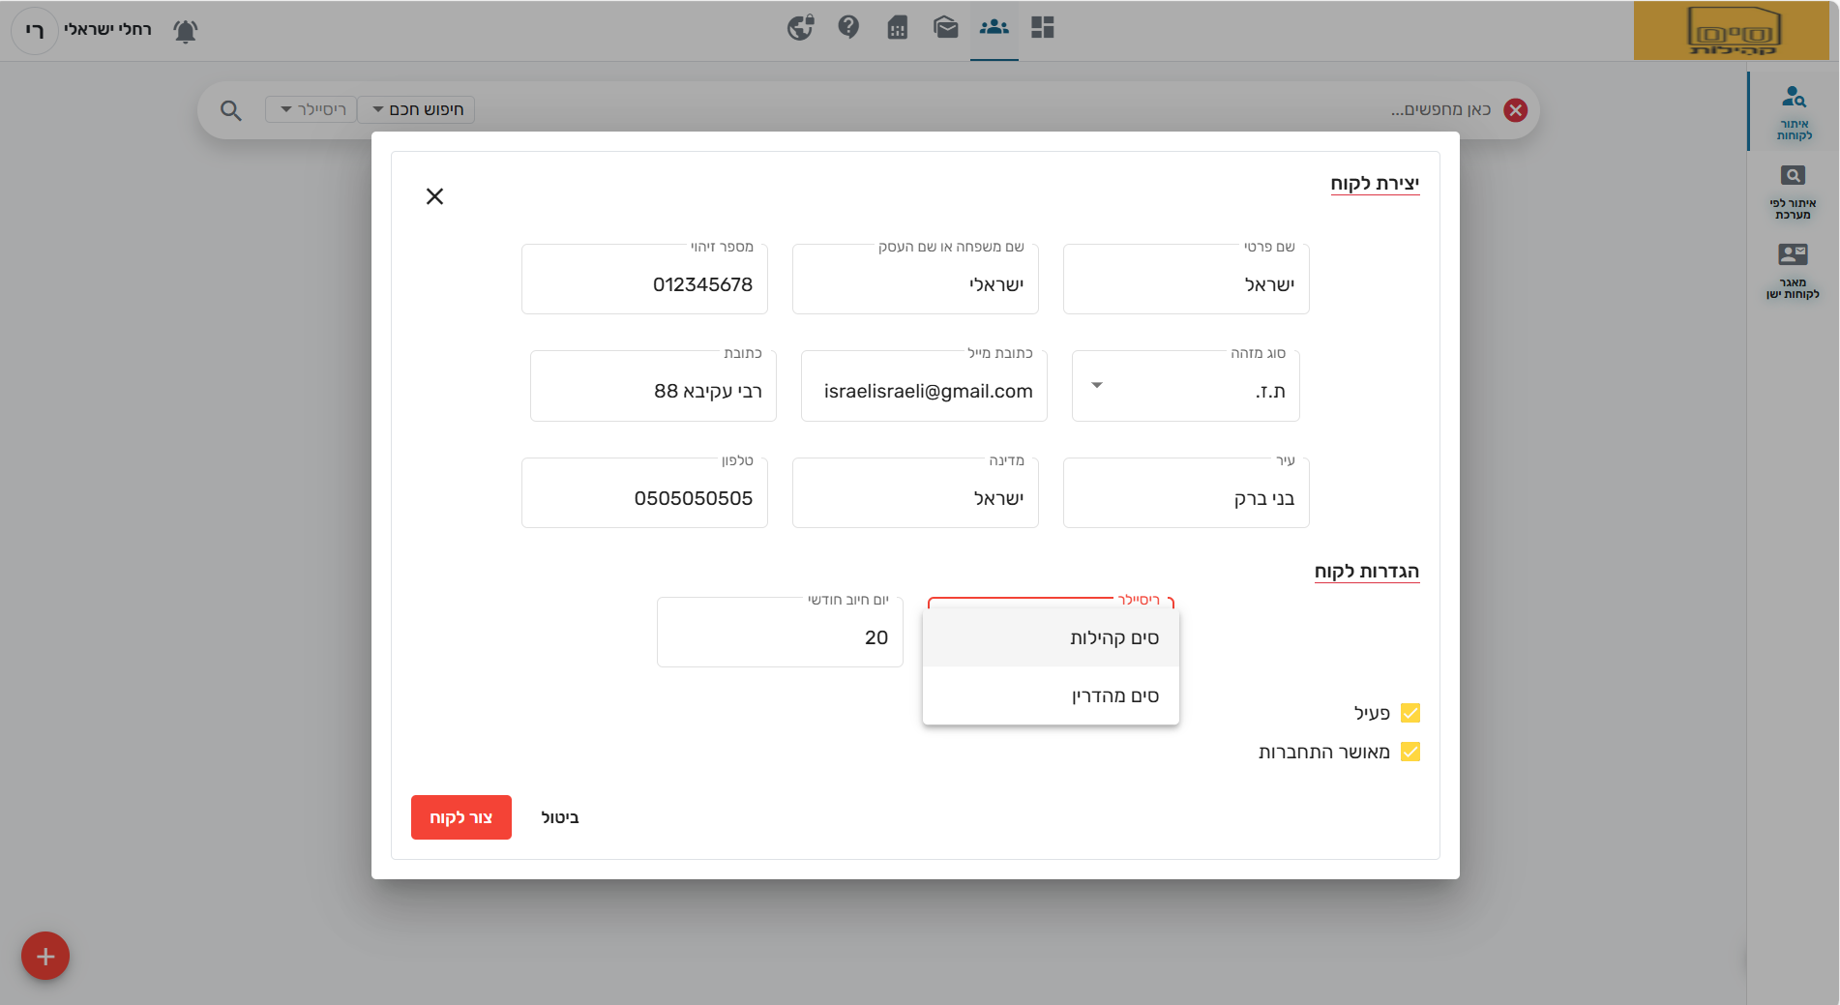Click the email address input field
The height and width of the screenshot is (1005, 1840).
tap(924, 391)
